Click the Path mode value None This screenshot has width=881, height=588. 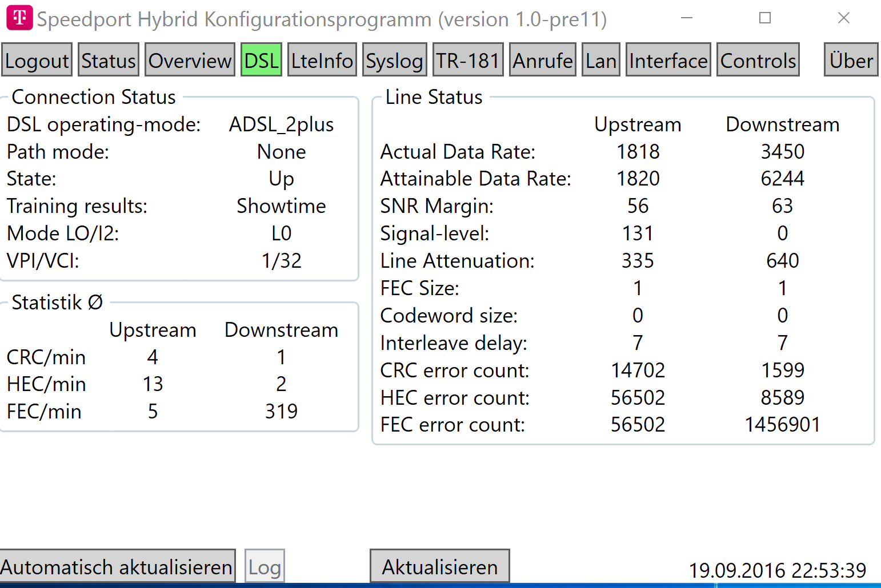pos(281,152)
